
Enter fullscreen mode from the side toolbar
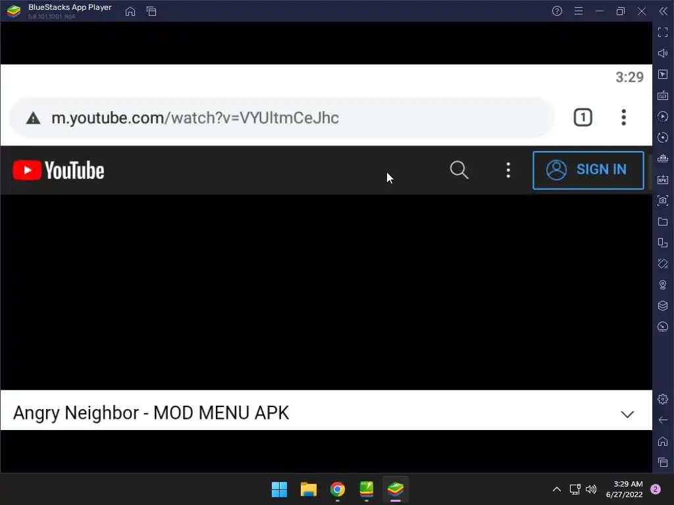coord(663,32)
